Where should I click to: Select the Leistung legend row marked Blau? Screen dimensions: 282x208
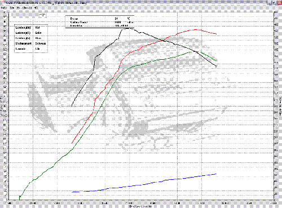(31, 38)
